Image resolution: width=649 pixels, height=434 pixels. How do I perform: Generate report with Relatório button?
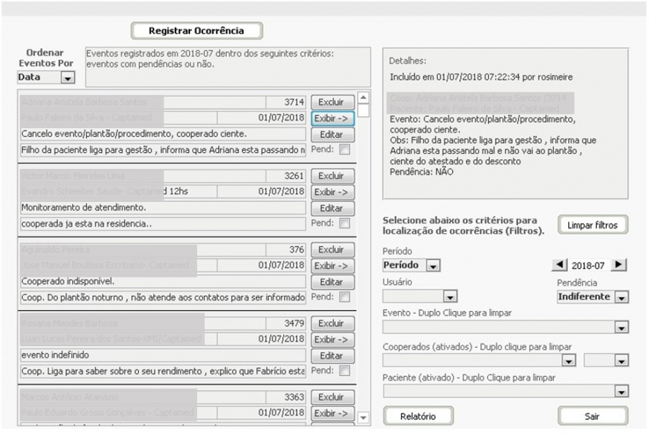click(418, 416)
